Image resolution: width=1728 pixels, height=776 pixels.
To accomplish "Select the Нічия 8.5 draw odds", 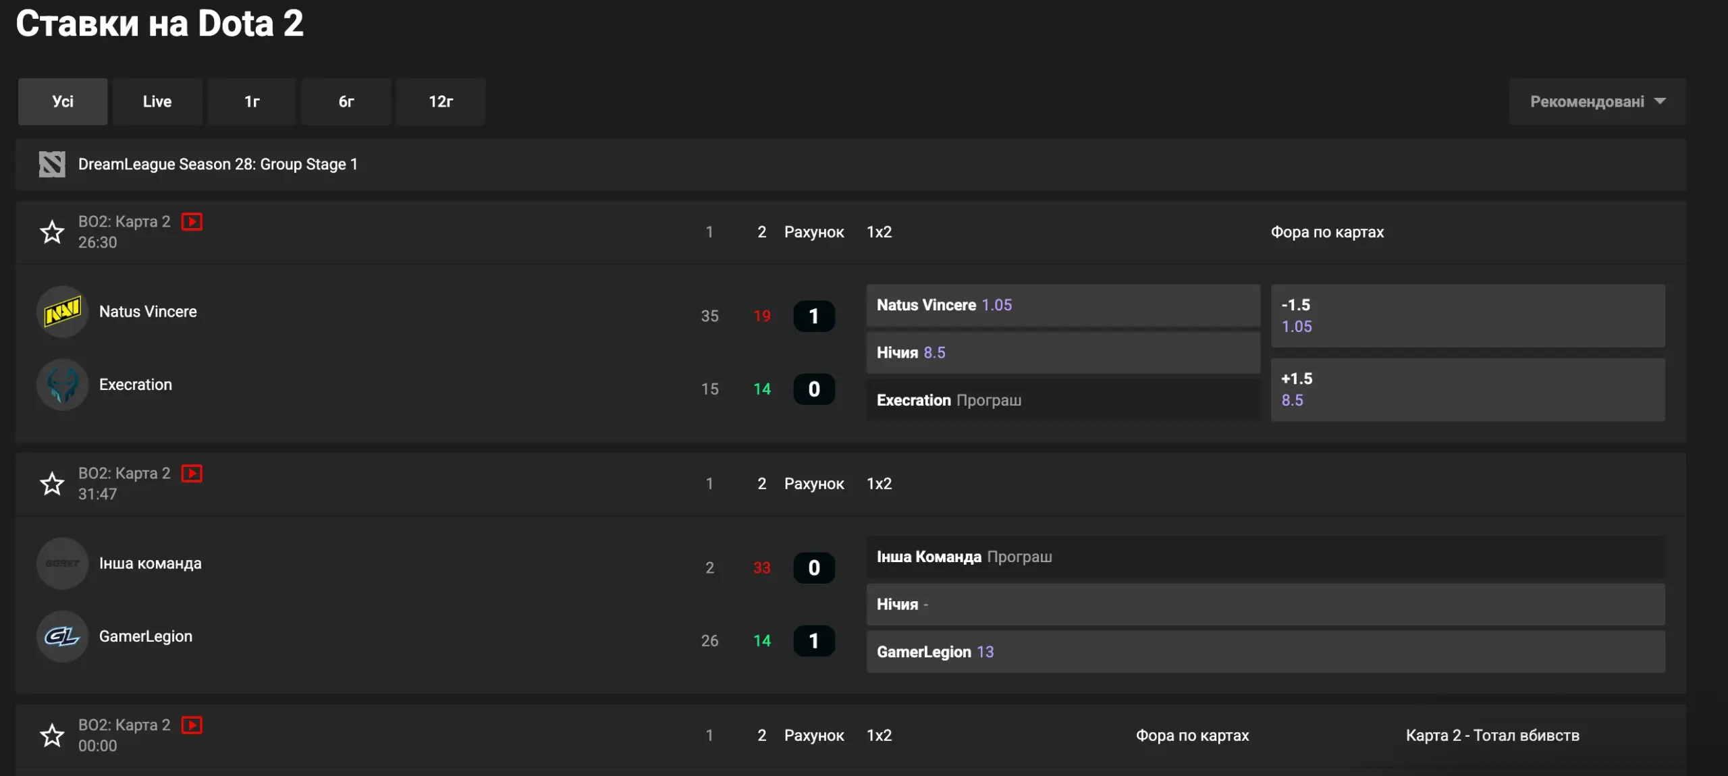I will point(1062,353).
